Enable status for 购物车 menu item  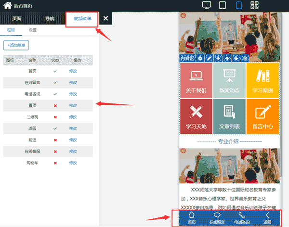coord(55,163)
